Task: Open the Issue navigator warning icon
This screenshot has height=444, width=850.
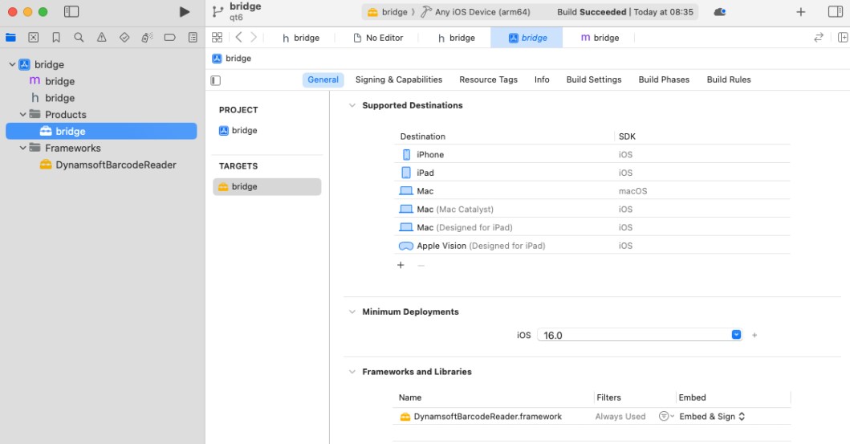Action: coord(101,38)
